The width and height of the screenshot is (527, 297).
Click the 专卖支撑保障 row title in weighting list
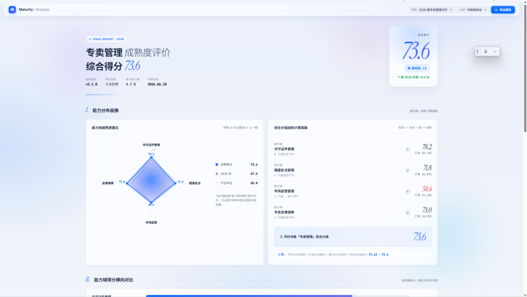(x=284, y=212)
